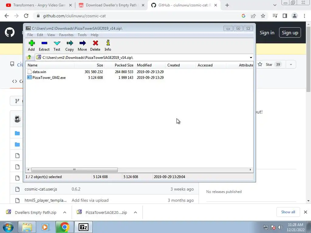Expand the Star lists dropdown arrow
Image resolution: width=311 pixels, height=233 pixels.
[291, 65]
